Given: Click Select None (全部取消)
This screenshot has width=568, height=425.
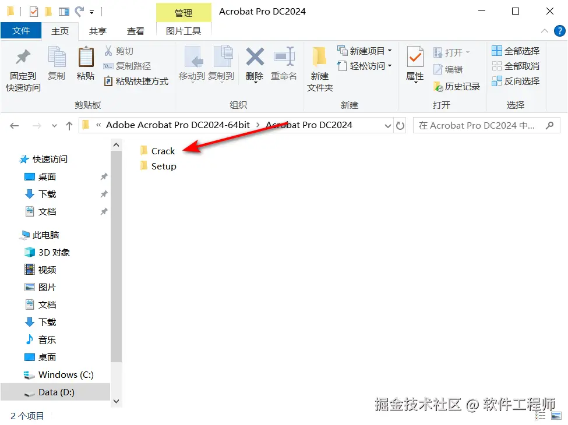Looking at the screenshot, I should pos(516,66).
